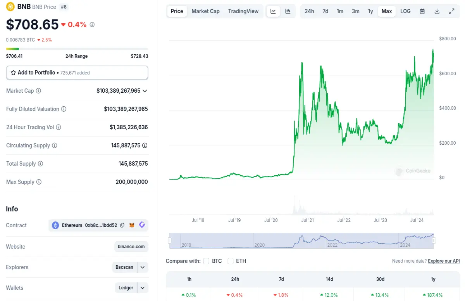Click the BNB coin logo icon
The image size is (465, 301).
tap(10, 7)
